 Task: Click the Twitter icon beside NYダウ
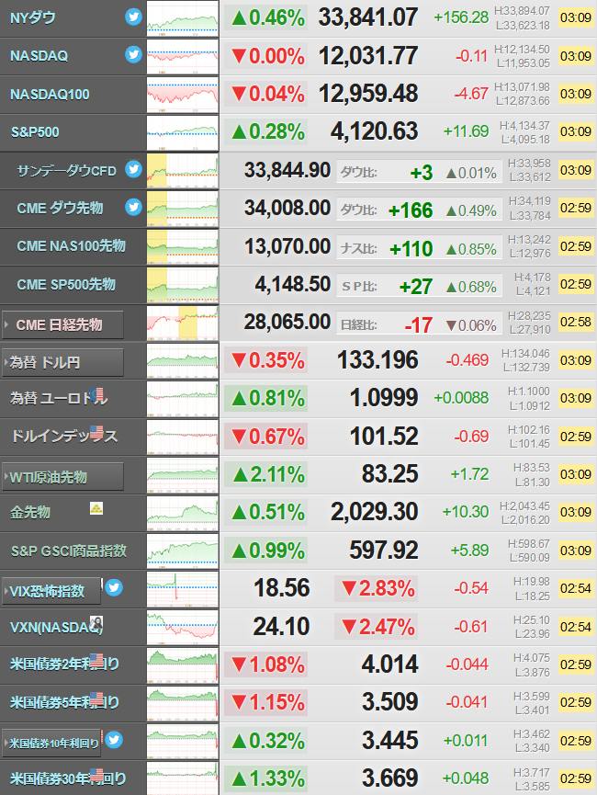click(133, 17)
